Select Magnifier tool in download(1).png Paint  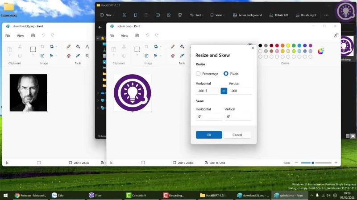pyautogui.click(x=87, y=56)
